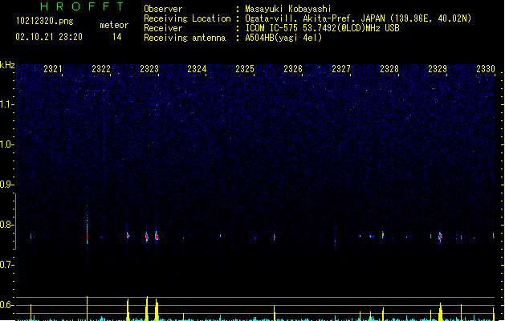Click the 1.1 kHz axis label
Screen dimensions: 505x321
[6, 104]
